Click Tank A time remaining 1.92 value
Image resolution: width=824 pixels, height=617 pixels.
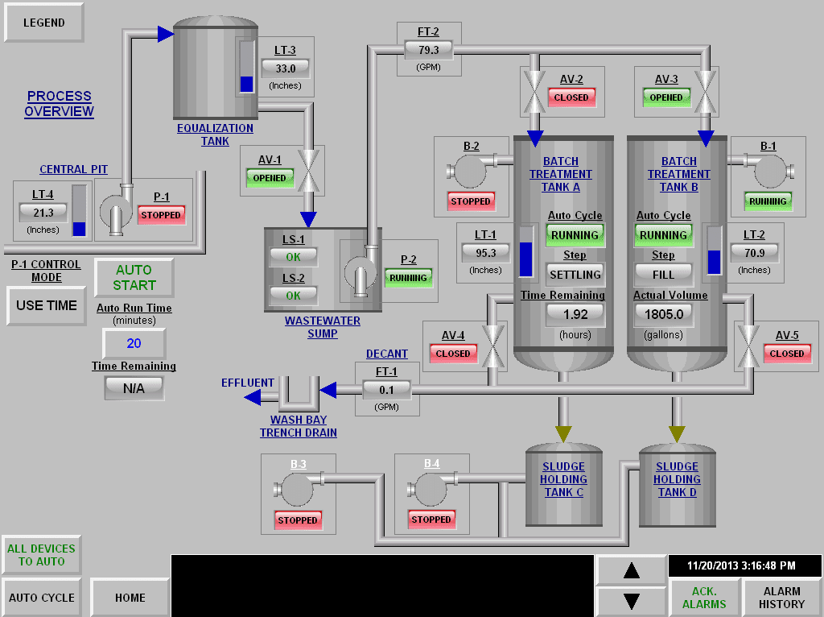tap(575, 315)
